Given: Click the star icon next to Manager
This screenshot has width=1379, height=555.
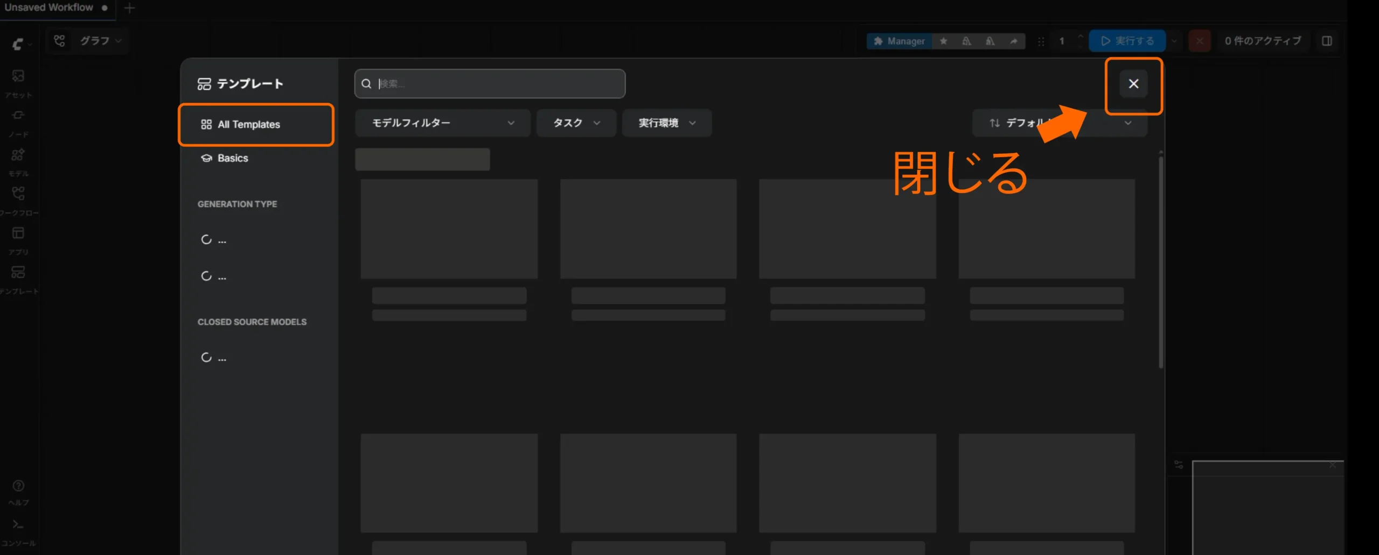Looking at the screenshot, I should [943, 41].
